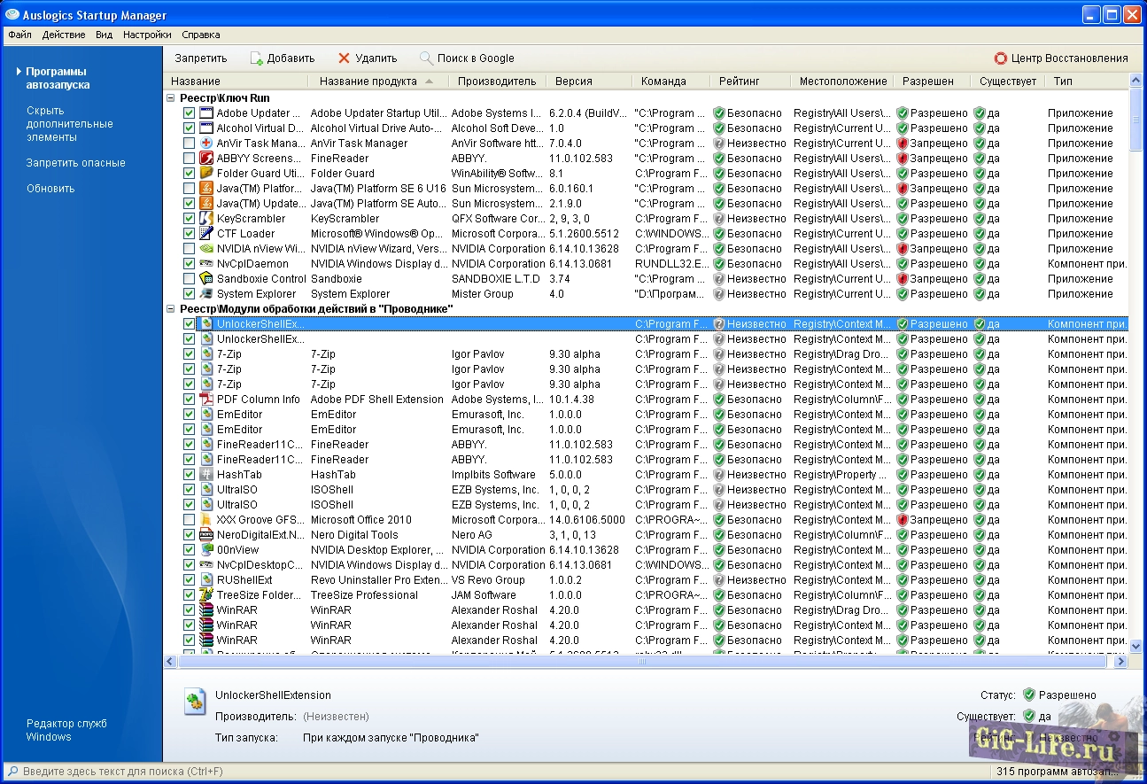This screenshot has height=784, width=1147.
Task: Uncheck the Adobe Updater checkbox
Action: pyautogui.click(x=189, y=113)
